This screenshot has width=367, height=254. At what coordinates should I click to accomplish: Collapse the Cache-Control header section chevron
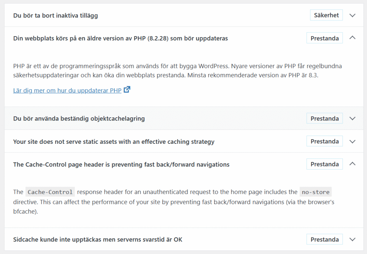coord(352,164)
